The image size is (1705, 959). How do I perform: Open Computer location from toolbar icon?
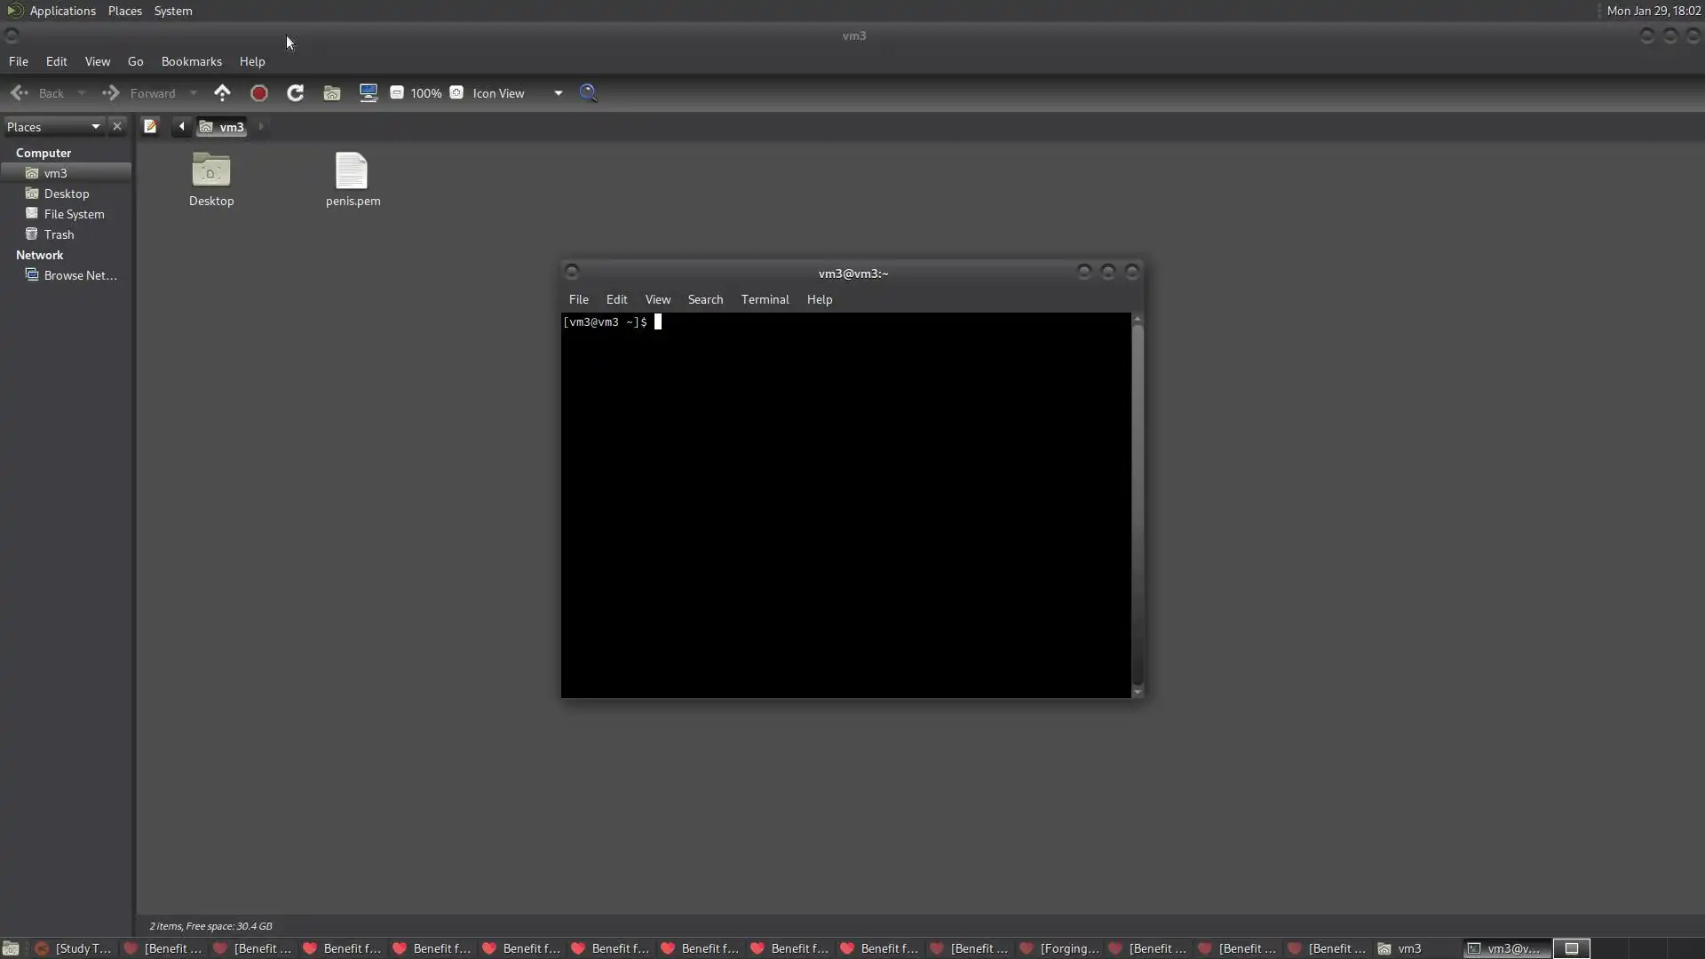tap(368, 92)
